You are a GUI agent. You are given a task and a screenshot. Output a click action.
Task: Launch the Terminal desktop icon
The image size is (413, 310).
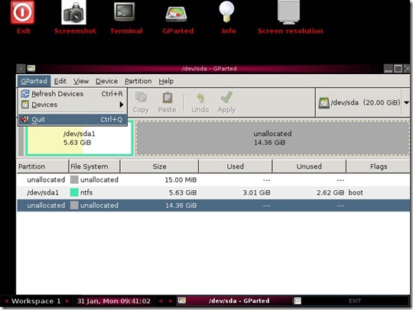[x=125, y=11]
